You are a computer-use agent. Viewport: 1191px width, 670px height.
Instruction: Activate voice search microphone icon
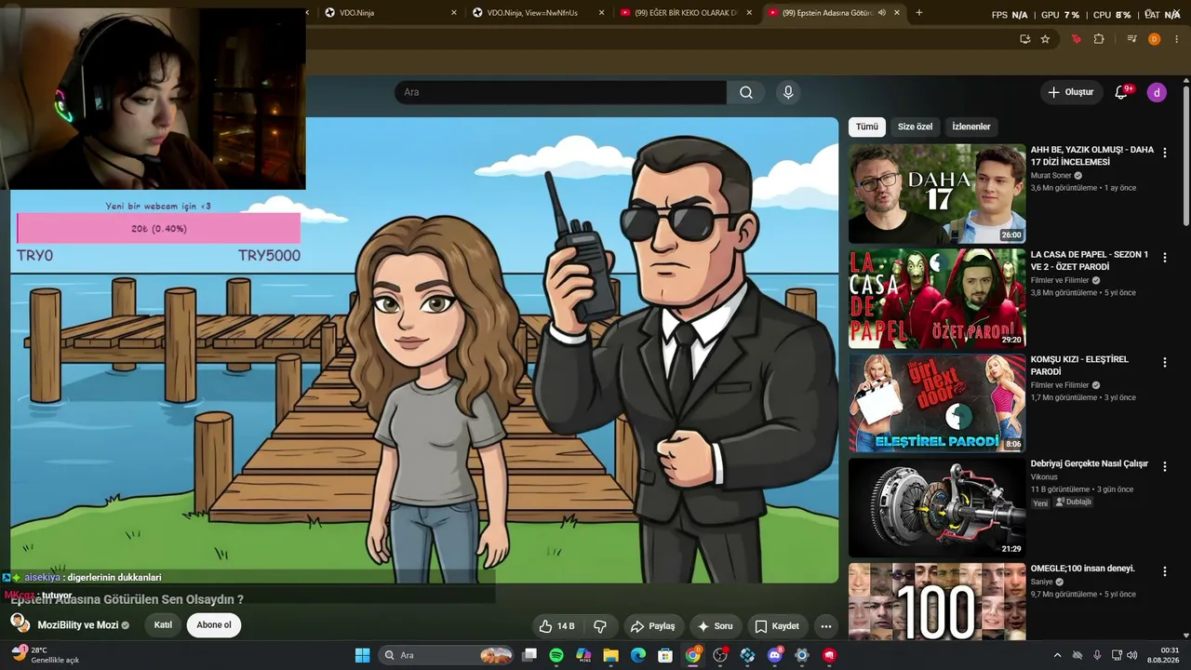pyautogui.click(x=788, y=92)
